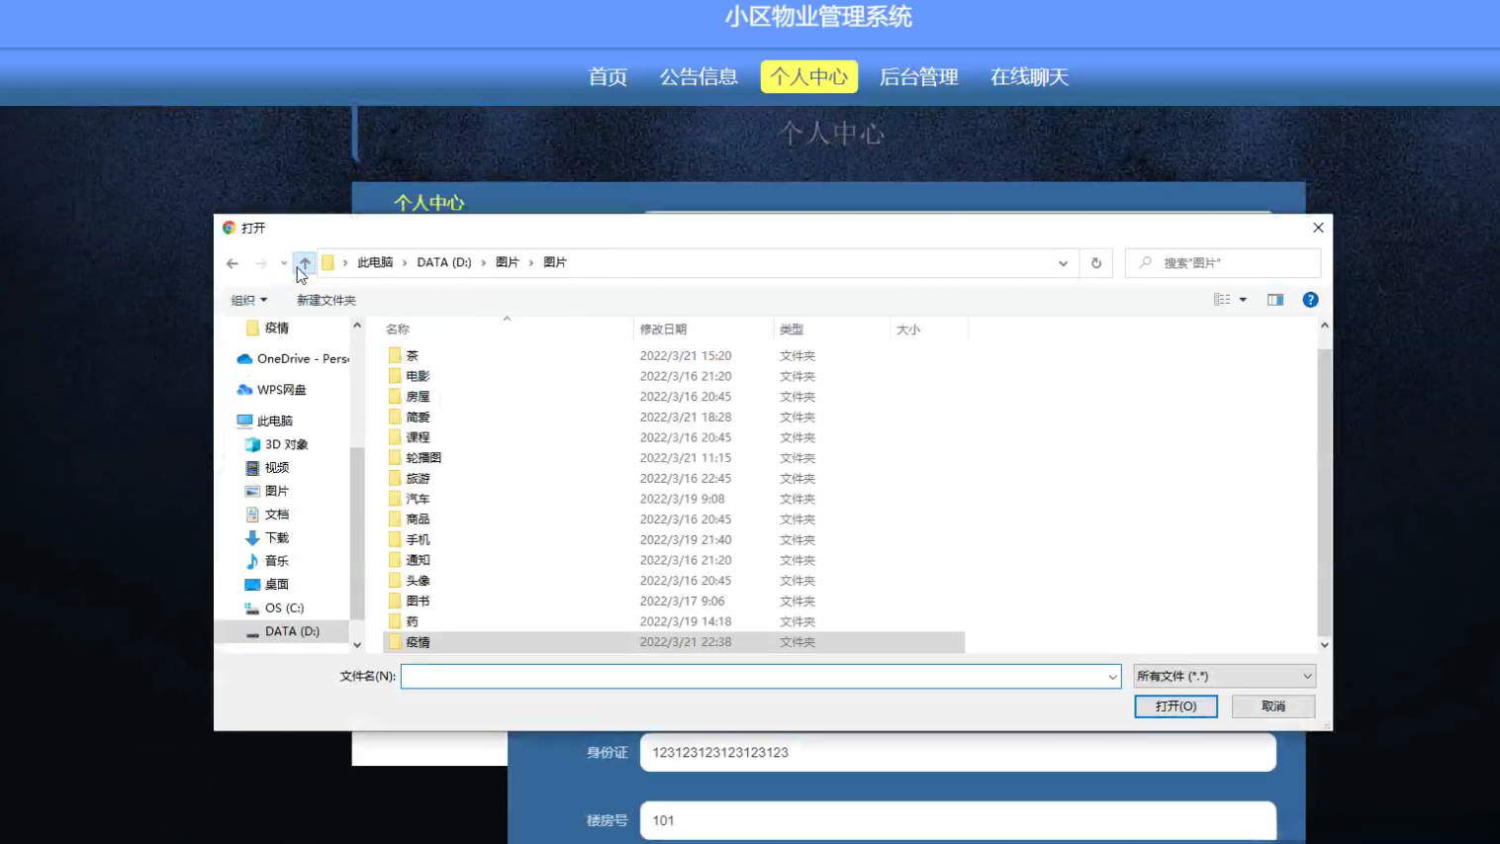Viewport: 1500px width, 844px height.
Task: Click the OneDrive icon in the sidebar
Action: (x=244, y=358)
